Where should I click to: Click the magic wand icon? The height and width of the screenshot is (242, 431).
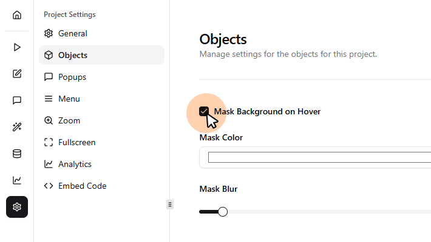17,127
